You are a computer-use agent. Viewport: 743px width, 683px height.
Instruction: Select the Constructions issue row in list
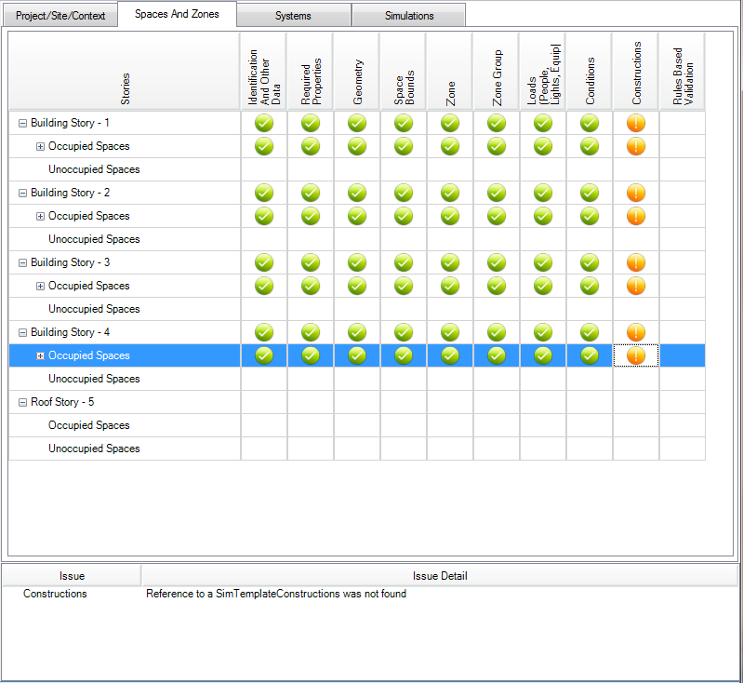coord(55,594)
